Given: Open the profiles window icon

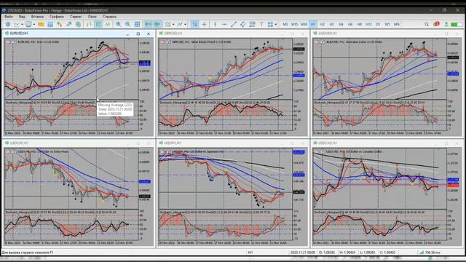Looking at the screenshot, I should coord(28,24).
